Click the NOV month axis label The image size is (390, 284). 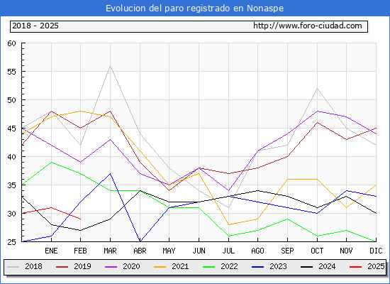click(346, 251)
